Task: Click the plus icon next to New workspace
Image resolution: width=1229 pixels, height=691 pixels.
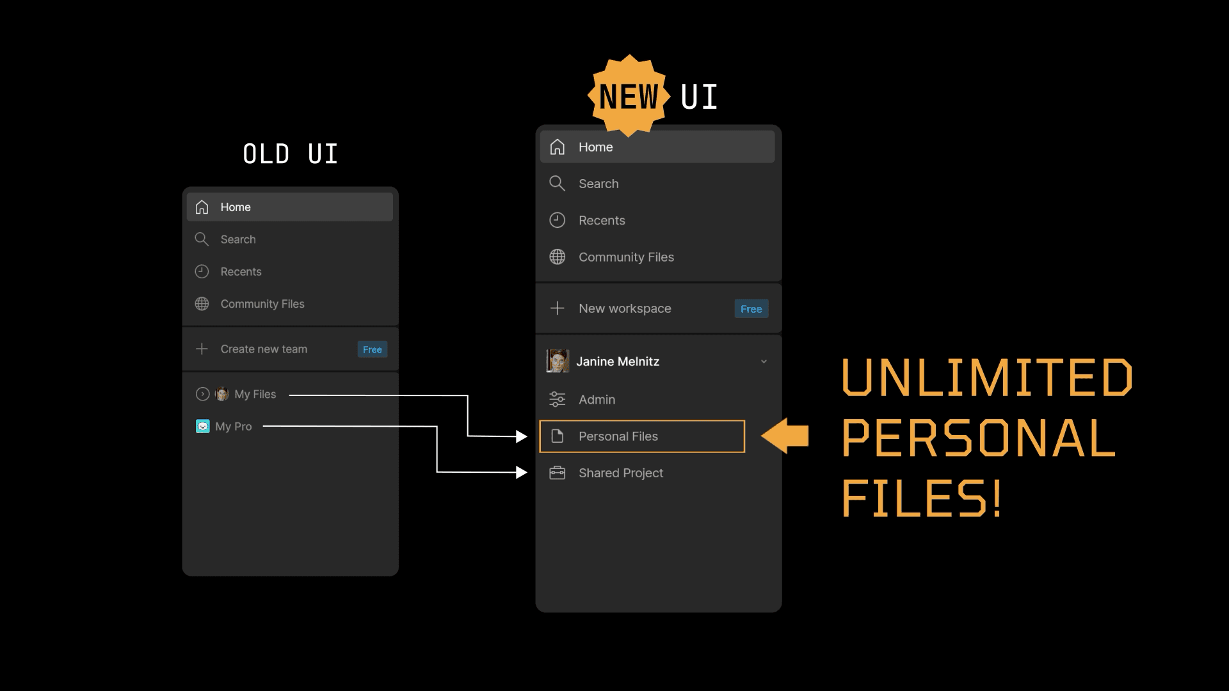Action: click(x=557, y=308)
